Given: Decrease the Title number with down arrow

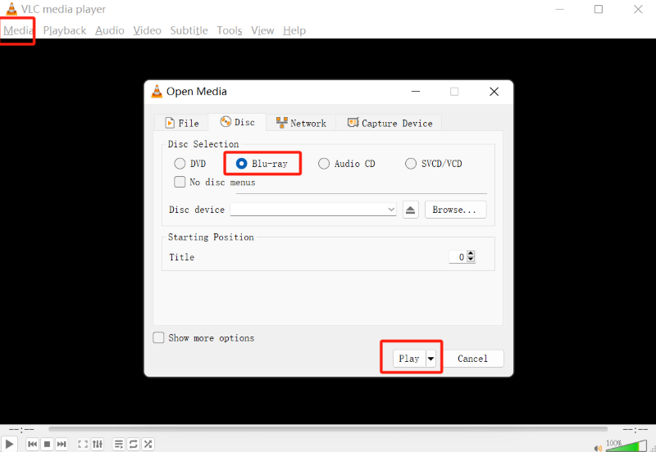Looking at the screenshot, I should pyautogui.click(x=471, y=260).
